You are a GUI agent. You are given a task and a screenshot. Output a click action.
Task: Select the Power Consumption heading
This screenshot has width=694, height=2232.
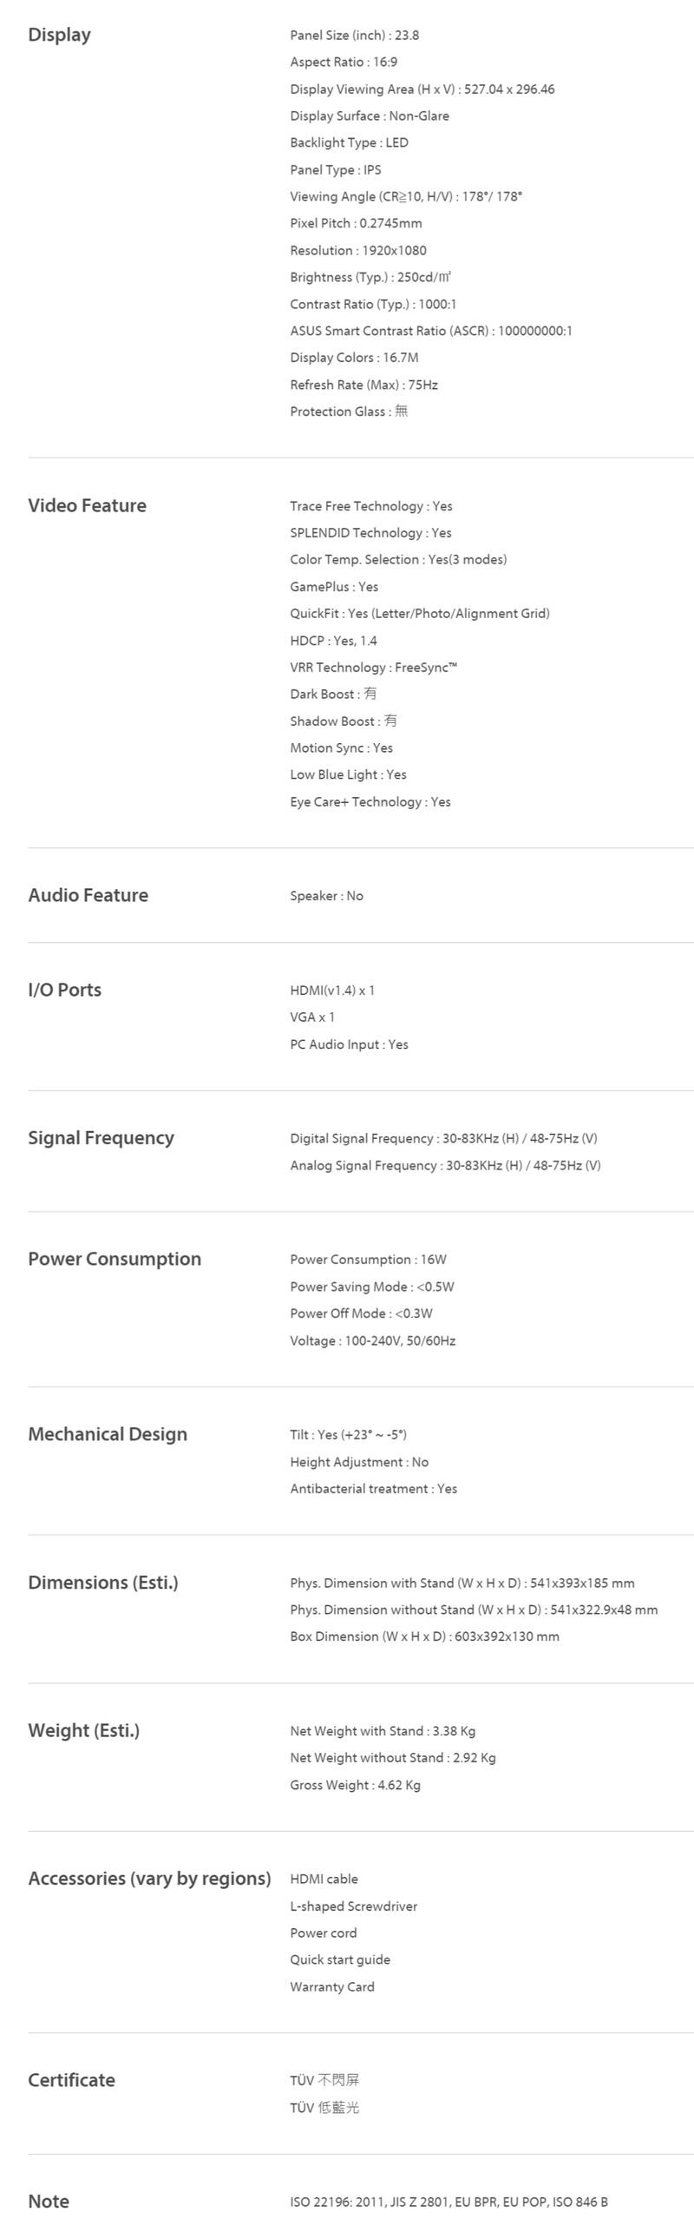tap(115, 1259)
